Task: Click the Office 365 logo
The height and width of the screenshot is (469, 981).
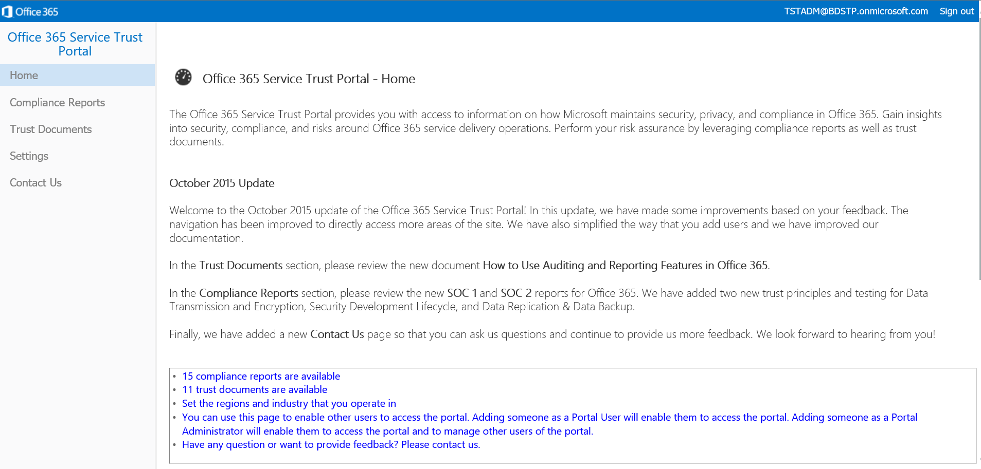Action: pos(9,11)
